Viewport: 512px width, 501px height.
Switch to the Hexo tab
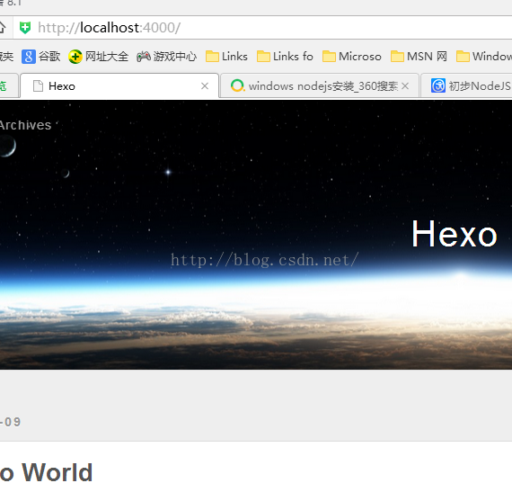[x=119, y=86]
